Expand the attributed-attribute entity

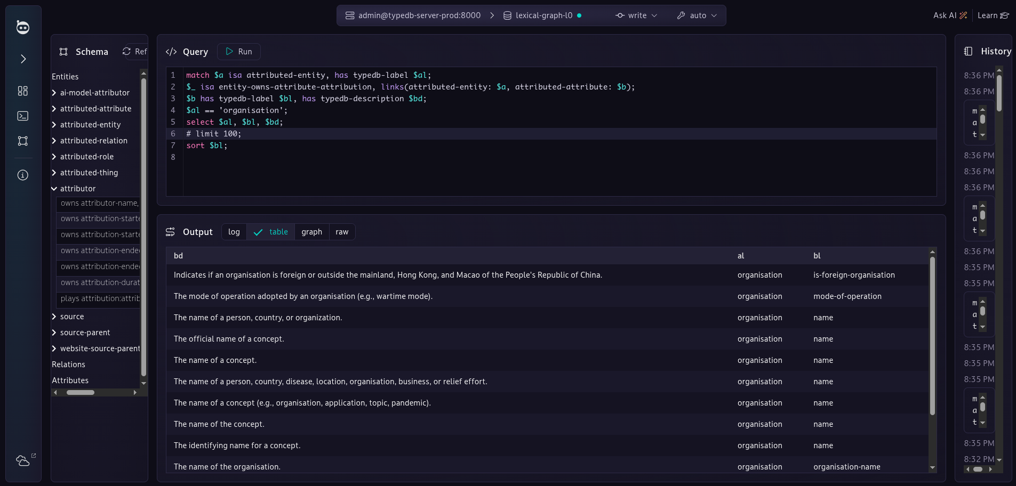point(54,109)
